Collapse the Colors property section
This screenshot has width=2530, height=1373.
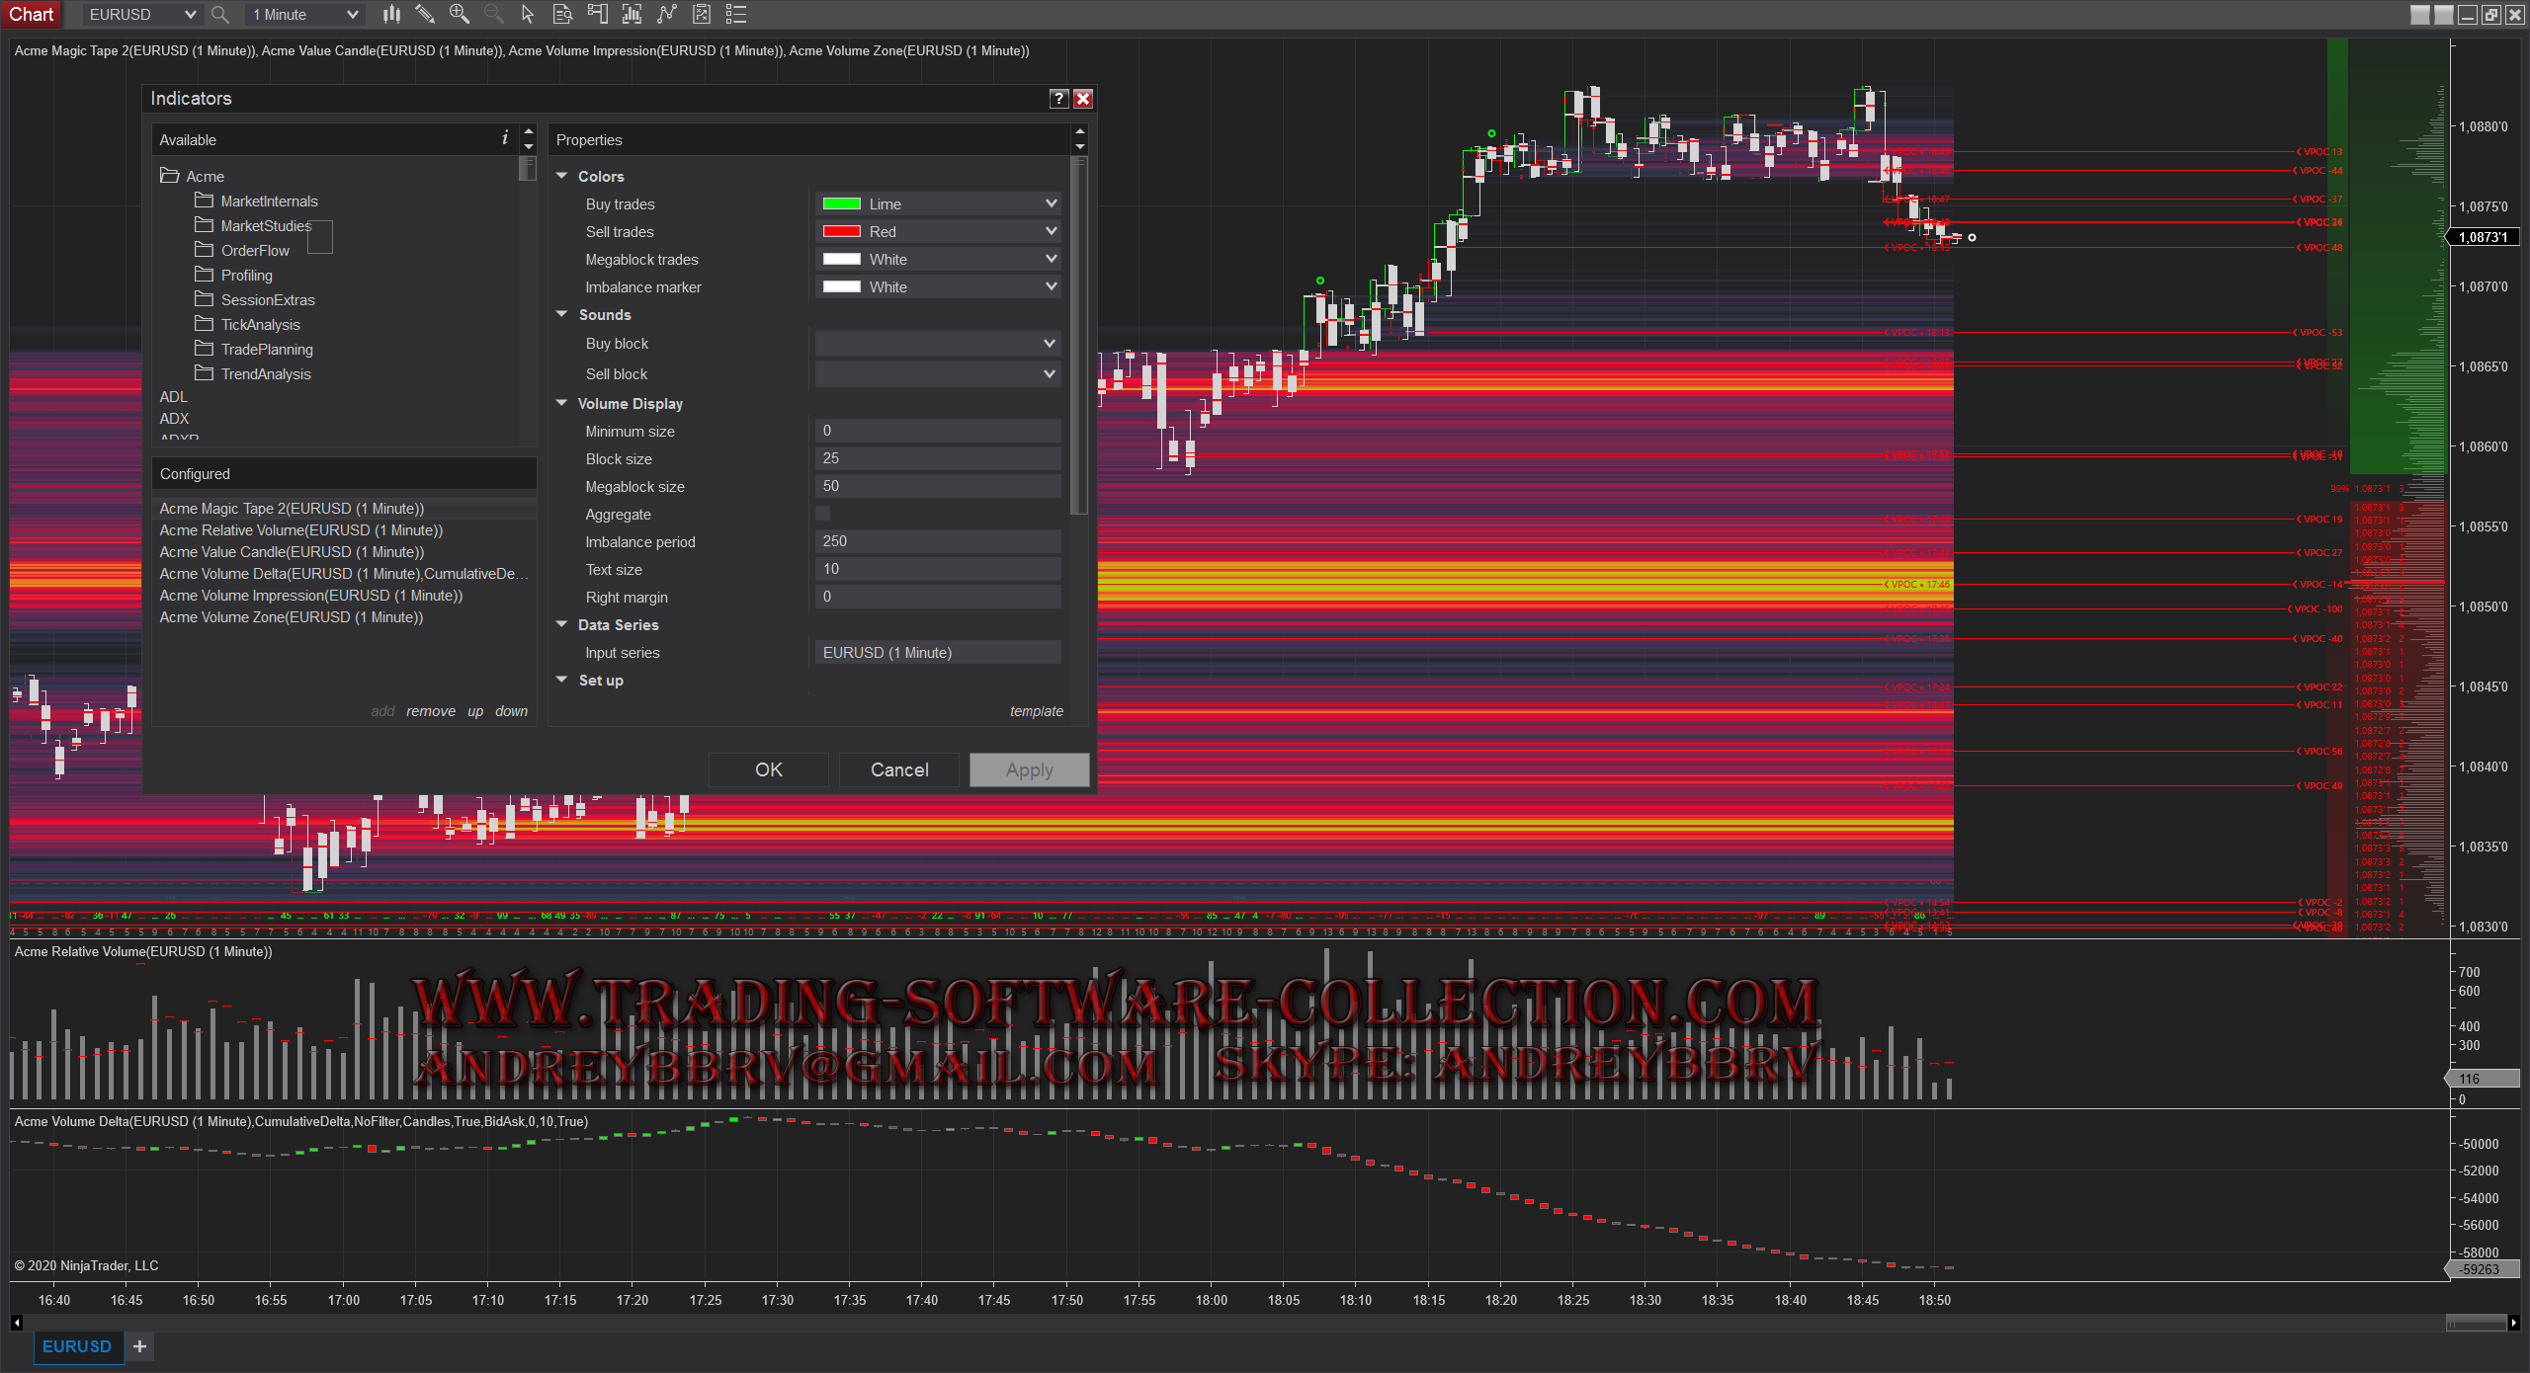[562, 176]
